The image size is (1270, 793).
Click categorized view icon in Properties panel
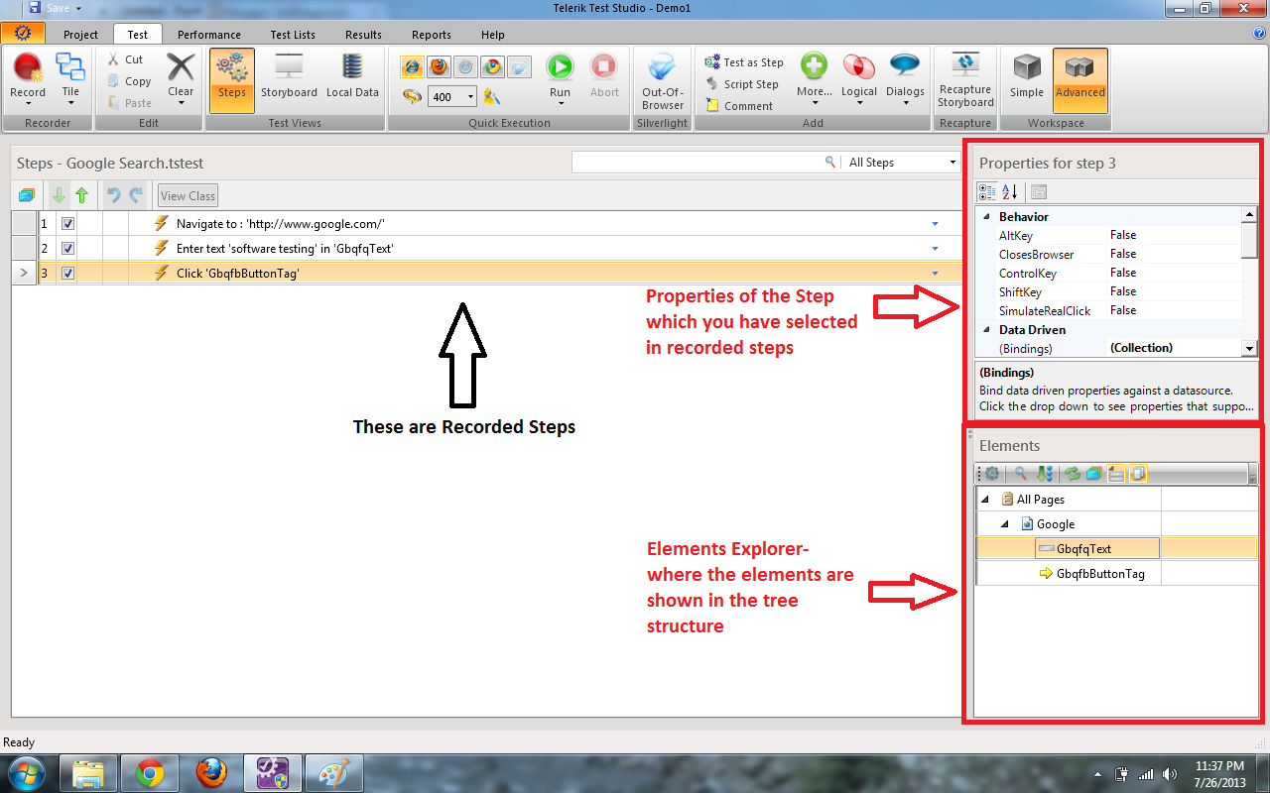pos(987,192)
